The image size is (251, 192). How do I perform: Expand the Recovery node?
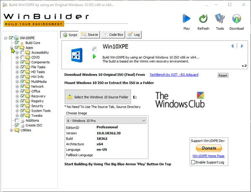tap(17, 96)
